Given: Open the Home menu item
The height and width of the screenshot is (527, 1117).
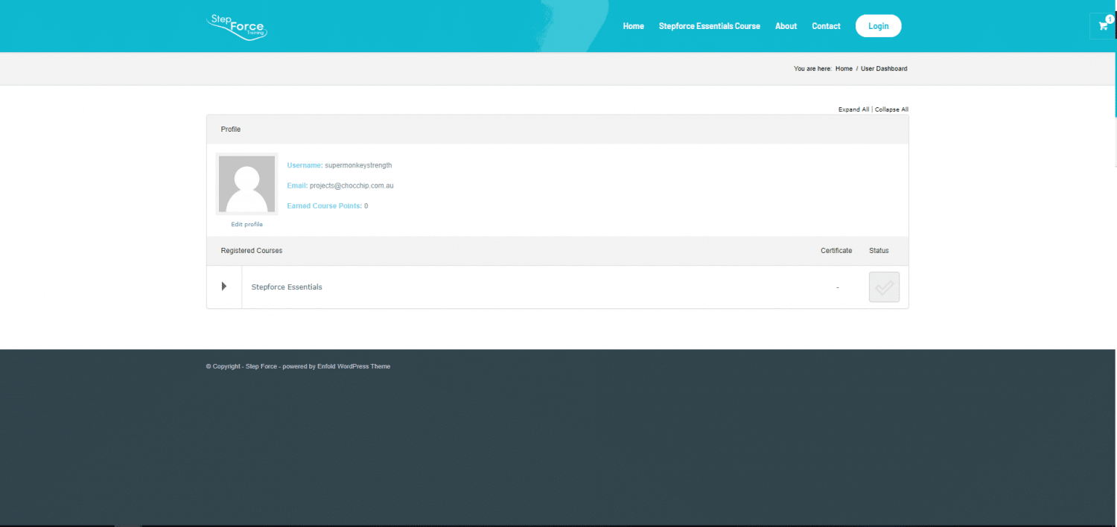Looking at the screenshot, I should [633, 26].
